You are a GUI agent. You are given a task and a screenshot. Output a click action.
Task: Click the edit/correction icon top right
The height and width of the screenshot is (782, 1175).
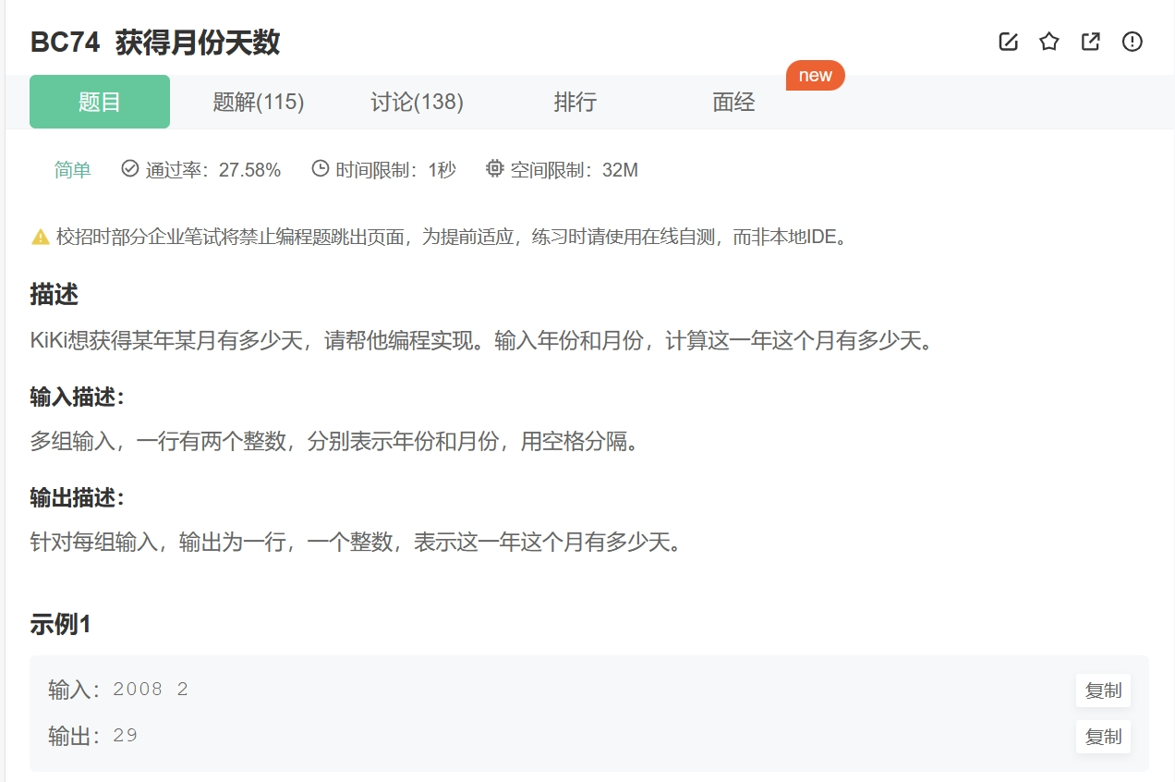tap(1007, 42)
